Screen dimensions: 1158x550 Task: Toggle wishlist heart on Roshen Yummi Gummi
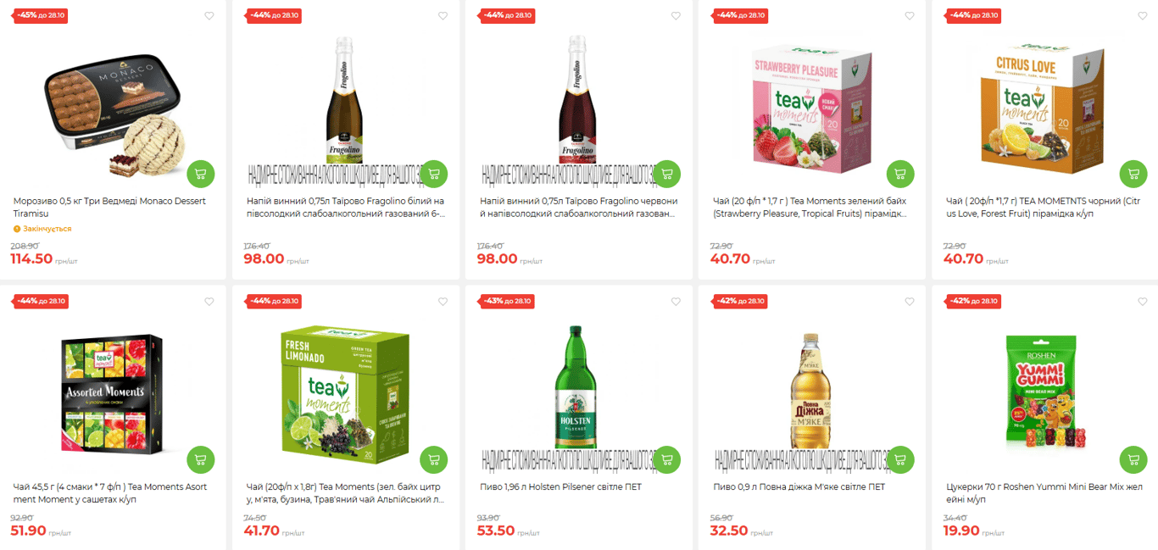tap(1143, 302)
